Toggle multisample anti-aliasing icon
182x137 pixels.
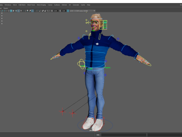pos(33,11)
